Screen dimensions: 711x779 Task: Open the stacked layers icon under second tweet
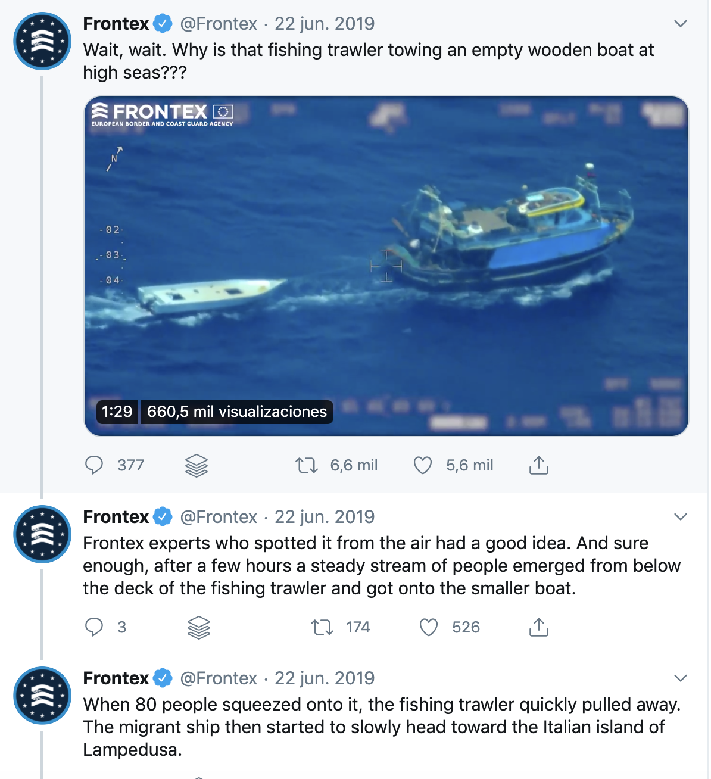pyautogui.click(x=199, y=627)
